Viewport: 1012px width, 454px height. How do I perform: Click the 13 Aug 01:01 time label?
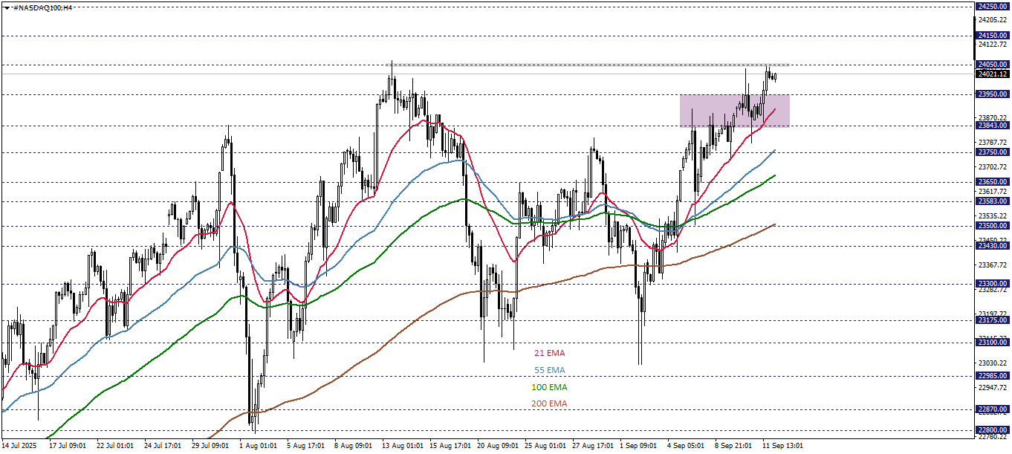pyautogui.click(x=402, y=446)
